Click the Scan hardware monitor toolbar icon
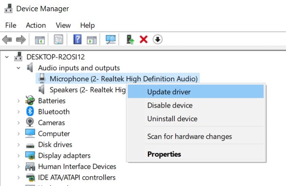Screen dimensions: 286x186 click(x=110, y=39)
